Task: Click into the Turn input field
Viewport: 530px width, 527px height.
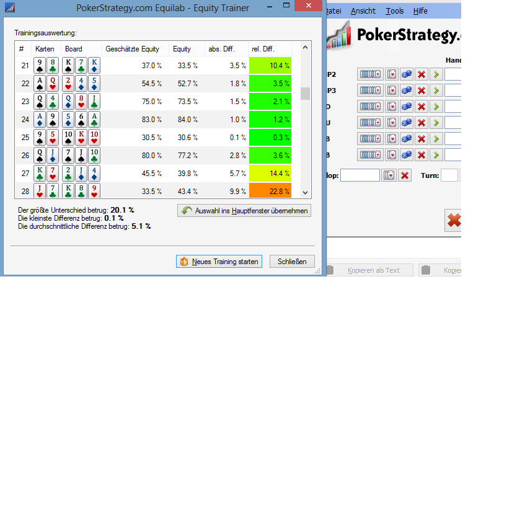Action: coord(449,175)
